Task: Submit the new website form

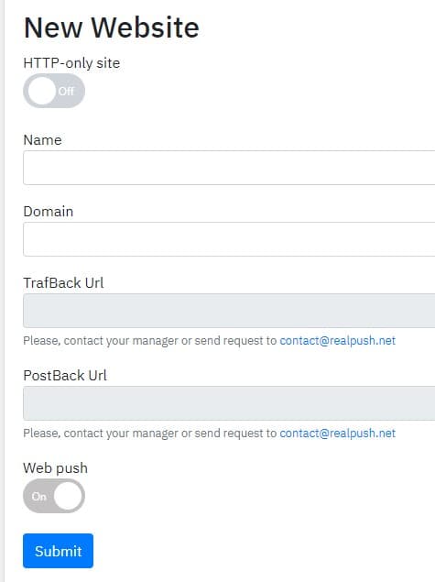Action: pos(59,551)
